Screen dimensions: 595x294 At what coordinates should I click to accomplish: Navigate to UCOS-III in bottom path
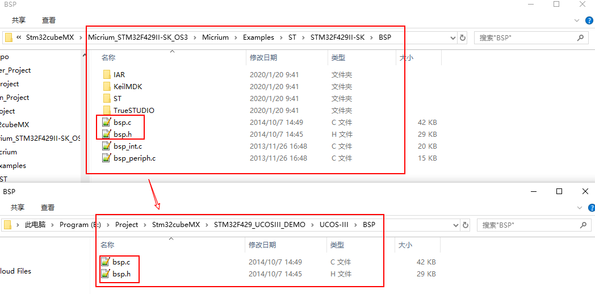pos(334,225)
